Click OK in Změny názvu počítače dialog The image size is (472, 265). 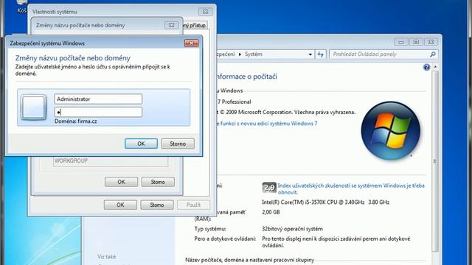point(121,182)
